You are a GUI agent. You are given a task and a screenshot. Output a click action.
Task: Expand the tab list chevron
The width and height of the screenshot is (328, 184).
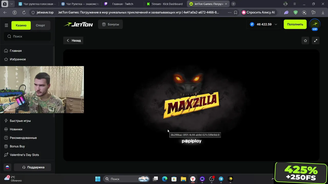point(12,4)
